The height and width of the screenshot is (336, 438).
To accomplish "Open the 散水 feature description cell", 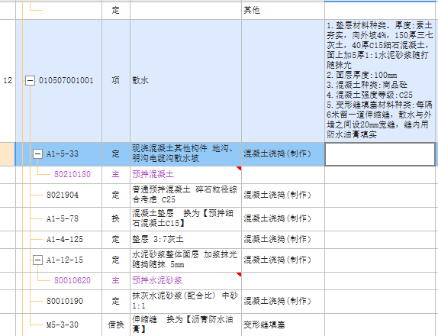I will [x=381, y=81].
